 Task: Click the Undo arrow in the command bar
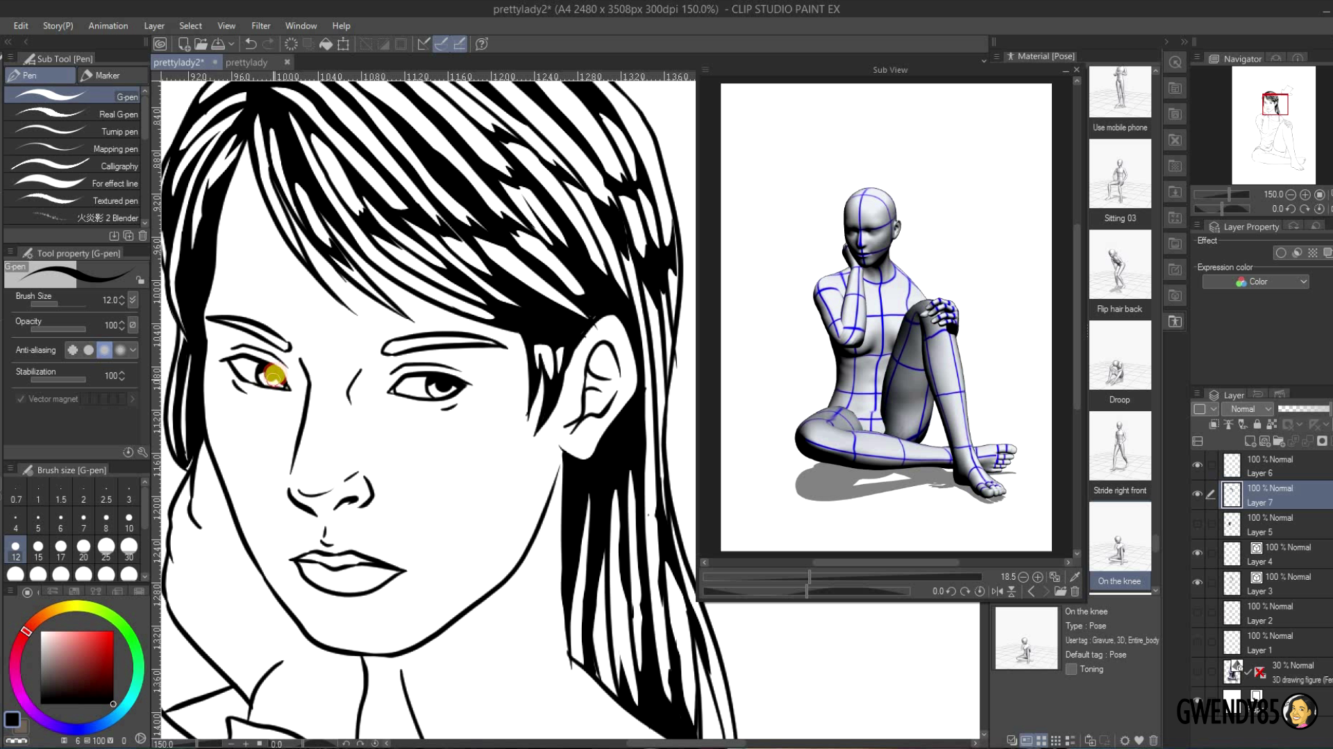tap(251, 44)
